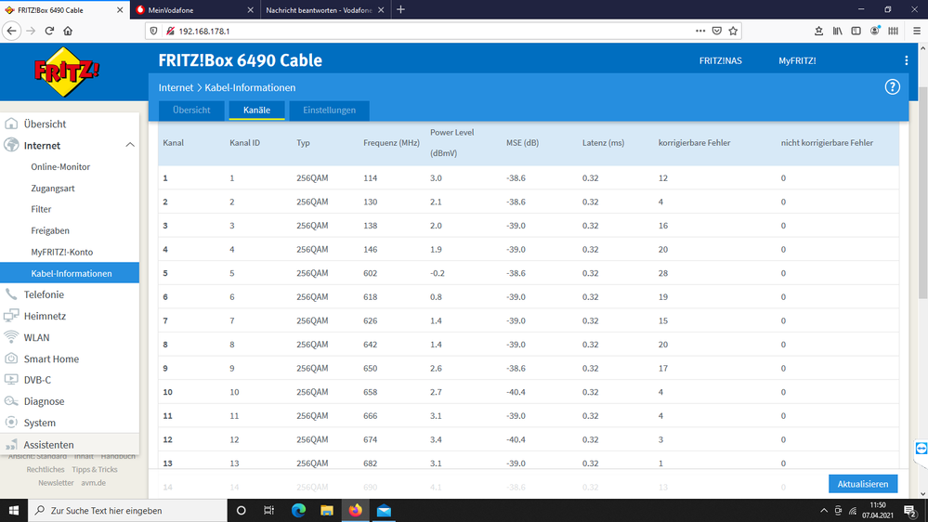928x522 pixels.
Task: Open MyFRITZ! header link
Action: click(x=797, y=60)
